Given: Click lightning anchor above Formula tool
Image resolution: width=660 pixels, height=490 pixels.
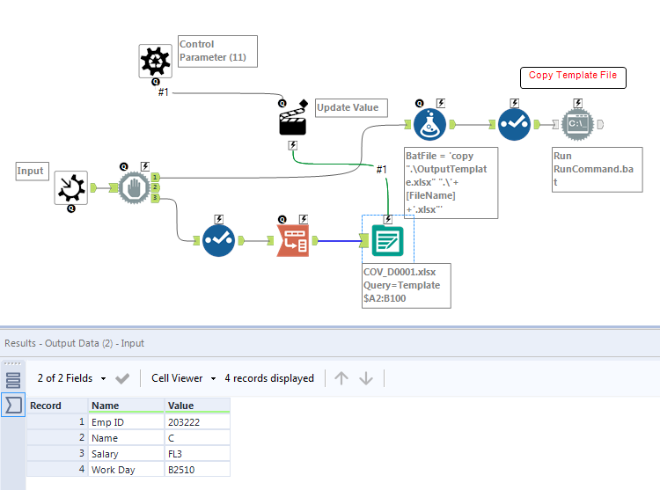Looking at the screenshot, I should point(440,103).
